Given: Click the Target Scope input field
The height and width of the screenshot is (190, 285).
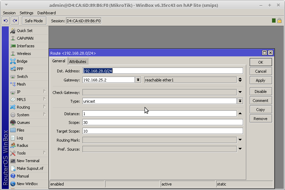Looking at the screenshot, I should click(163, 131).
